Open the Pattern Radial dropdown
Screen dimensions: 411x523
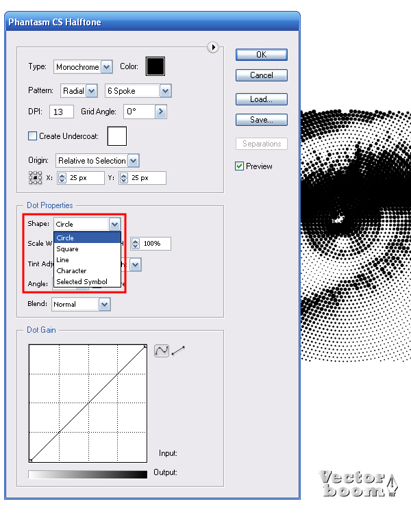pos(91,91)
